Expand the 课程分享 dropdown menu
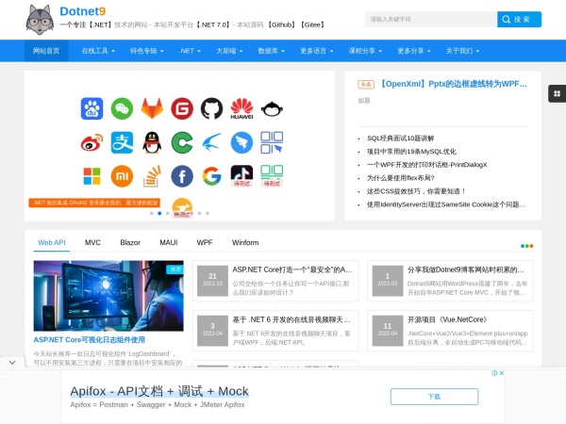 coord(365,51)
